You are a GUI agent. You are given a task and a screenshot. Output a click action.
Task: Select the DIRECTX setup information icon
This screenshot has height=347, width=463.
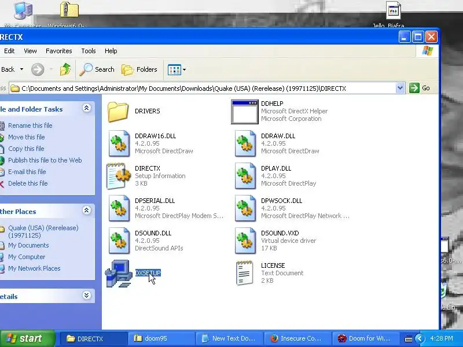pos(118,176)
